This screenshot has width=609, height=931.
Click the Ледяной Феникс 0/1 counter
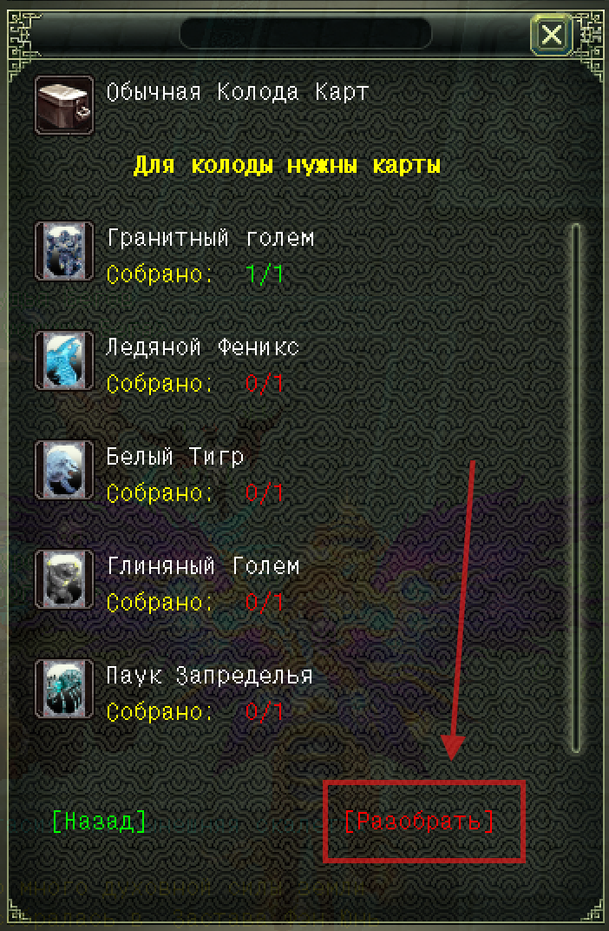(x=265, y=384)
